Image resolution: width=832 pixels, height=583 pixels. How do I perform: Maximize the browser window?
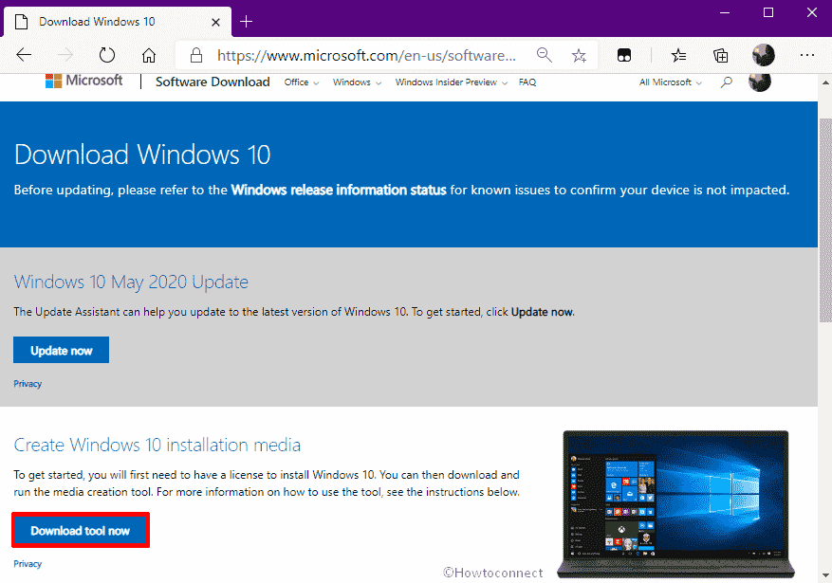768,12
